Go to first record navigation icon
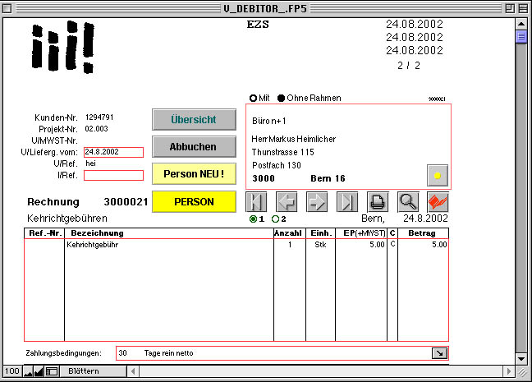The width and height of the screenshot is (532, 382). 256,202
